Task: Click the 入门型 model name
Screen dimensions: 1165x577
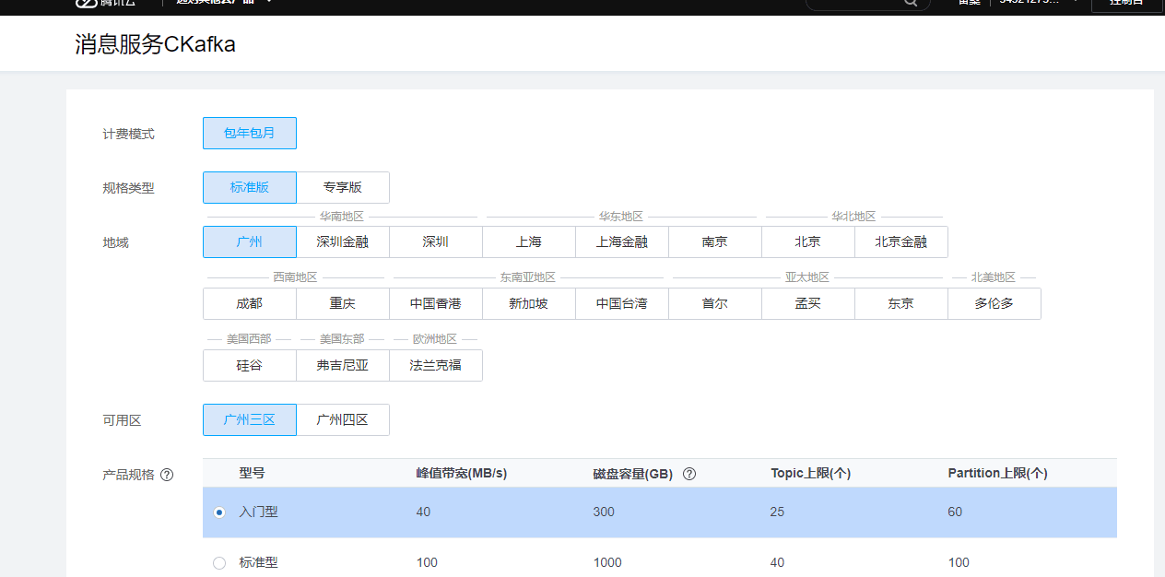Action: [259, 512]
